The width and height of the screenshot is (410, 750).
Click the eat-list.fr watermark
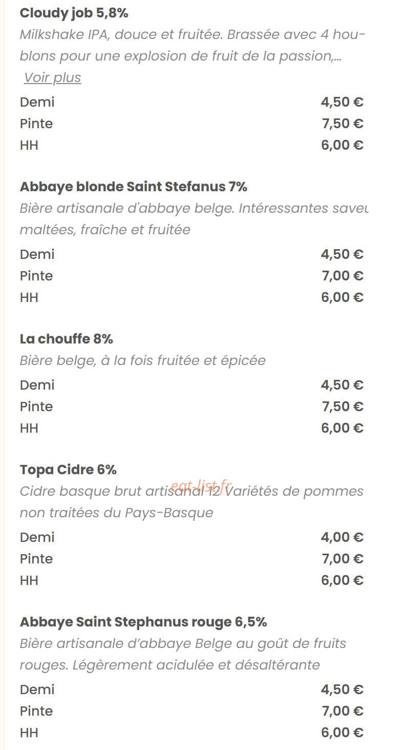pyautogui.click(x=201, y=485)
